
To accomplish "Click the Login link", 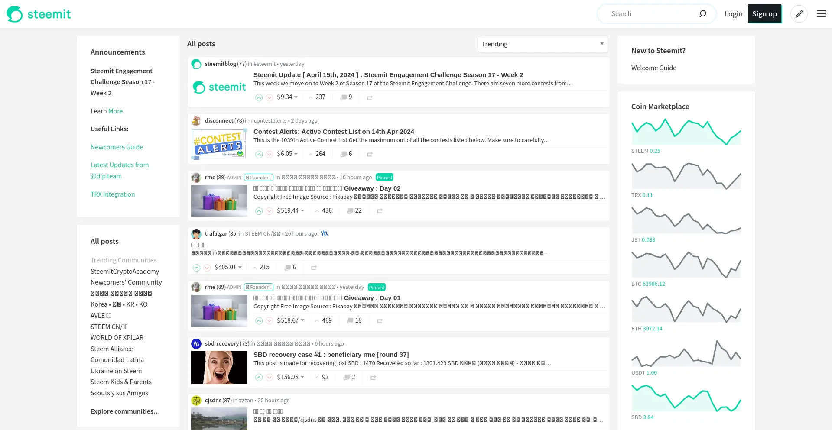I will [x=734, y=14].
